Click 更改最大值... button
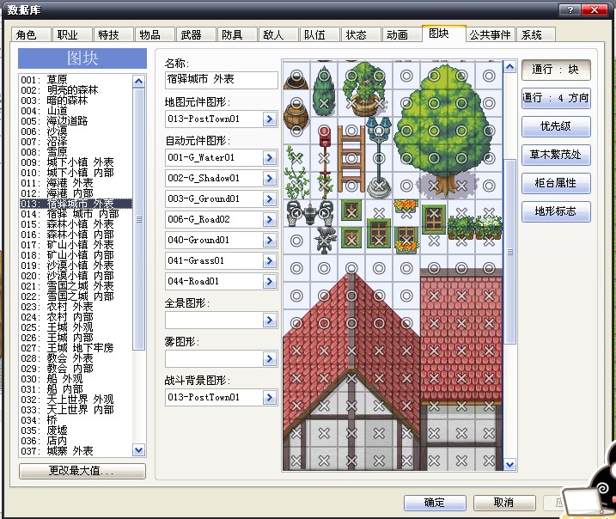This screenshot has width=616, height=519. [82, 471]
